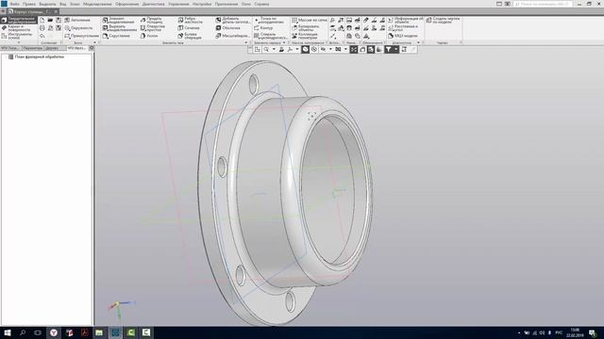Open zoom options dropdown arrow
This screenshot has height=339, width=604.
(x=274, y=49)
